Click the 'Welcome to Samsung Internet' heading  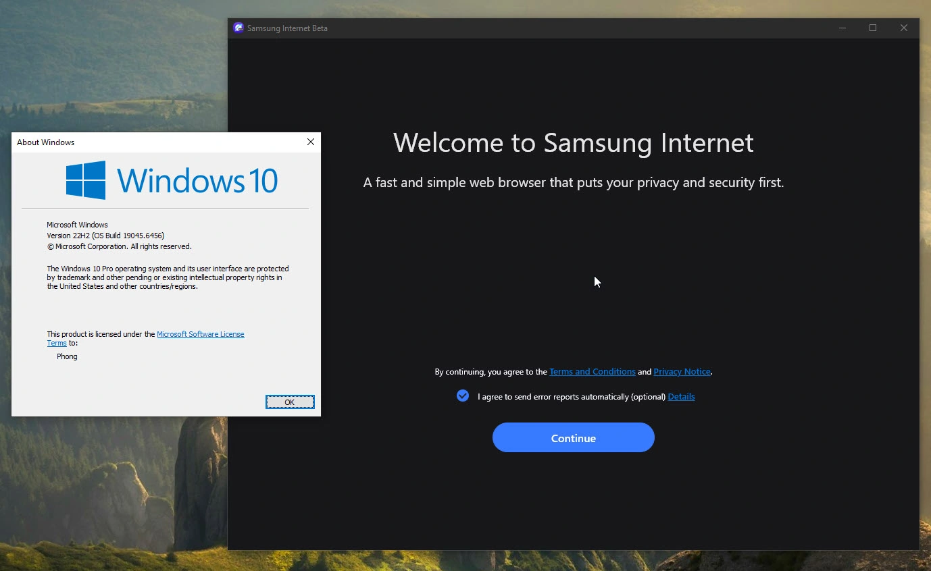[573, 143]
